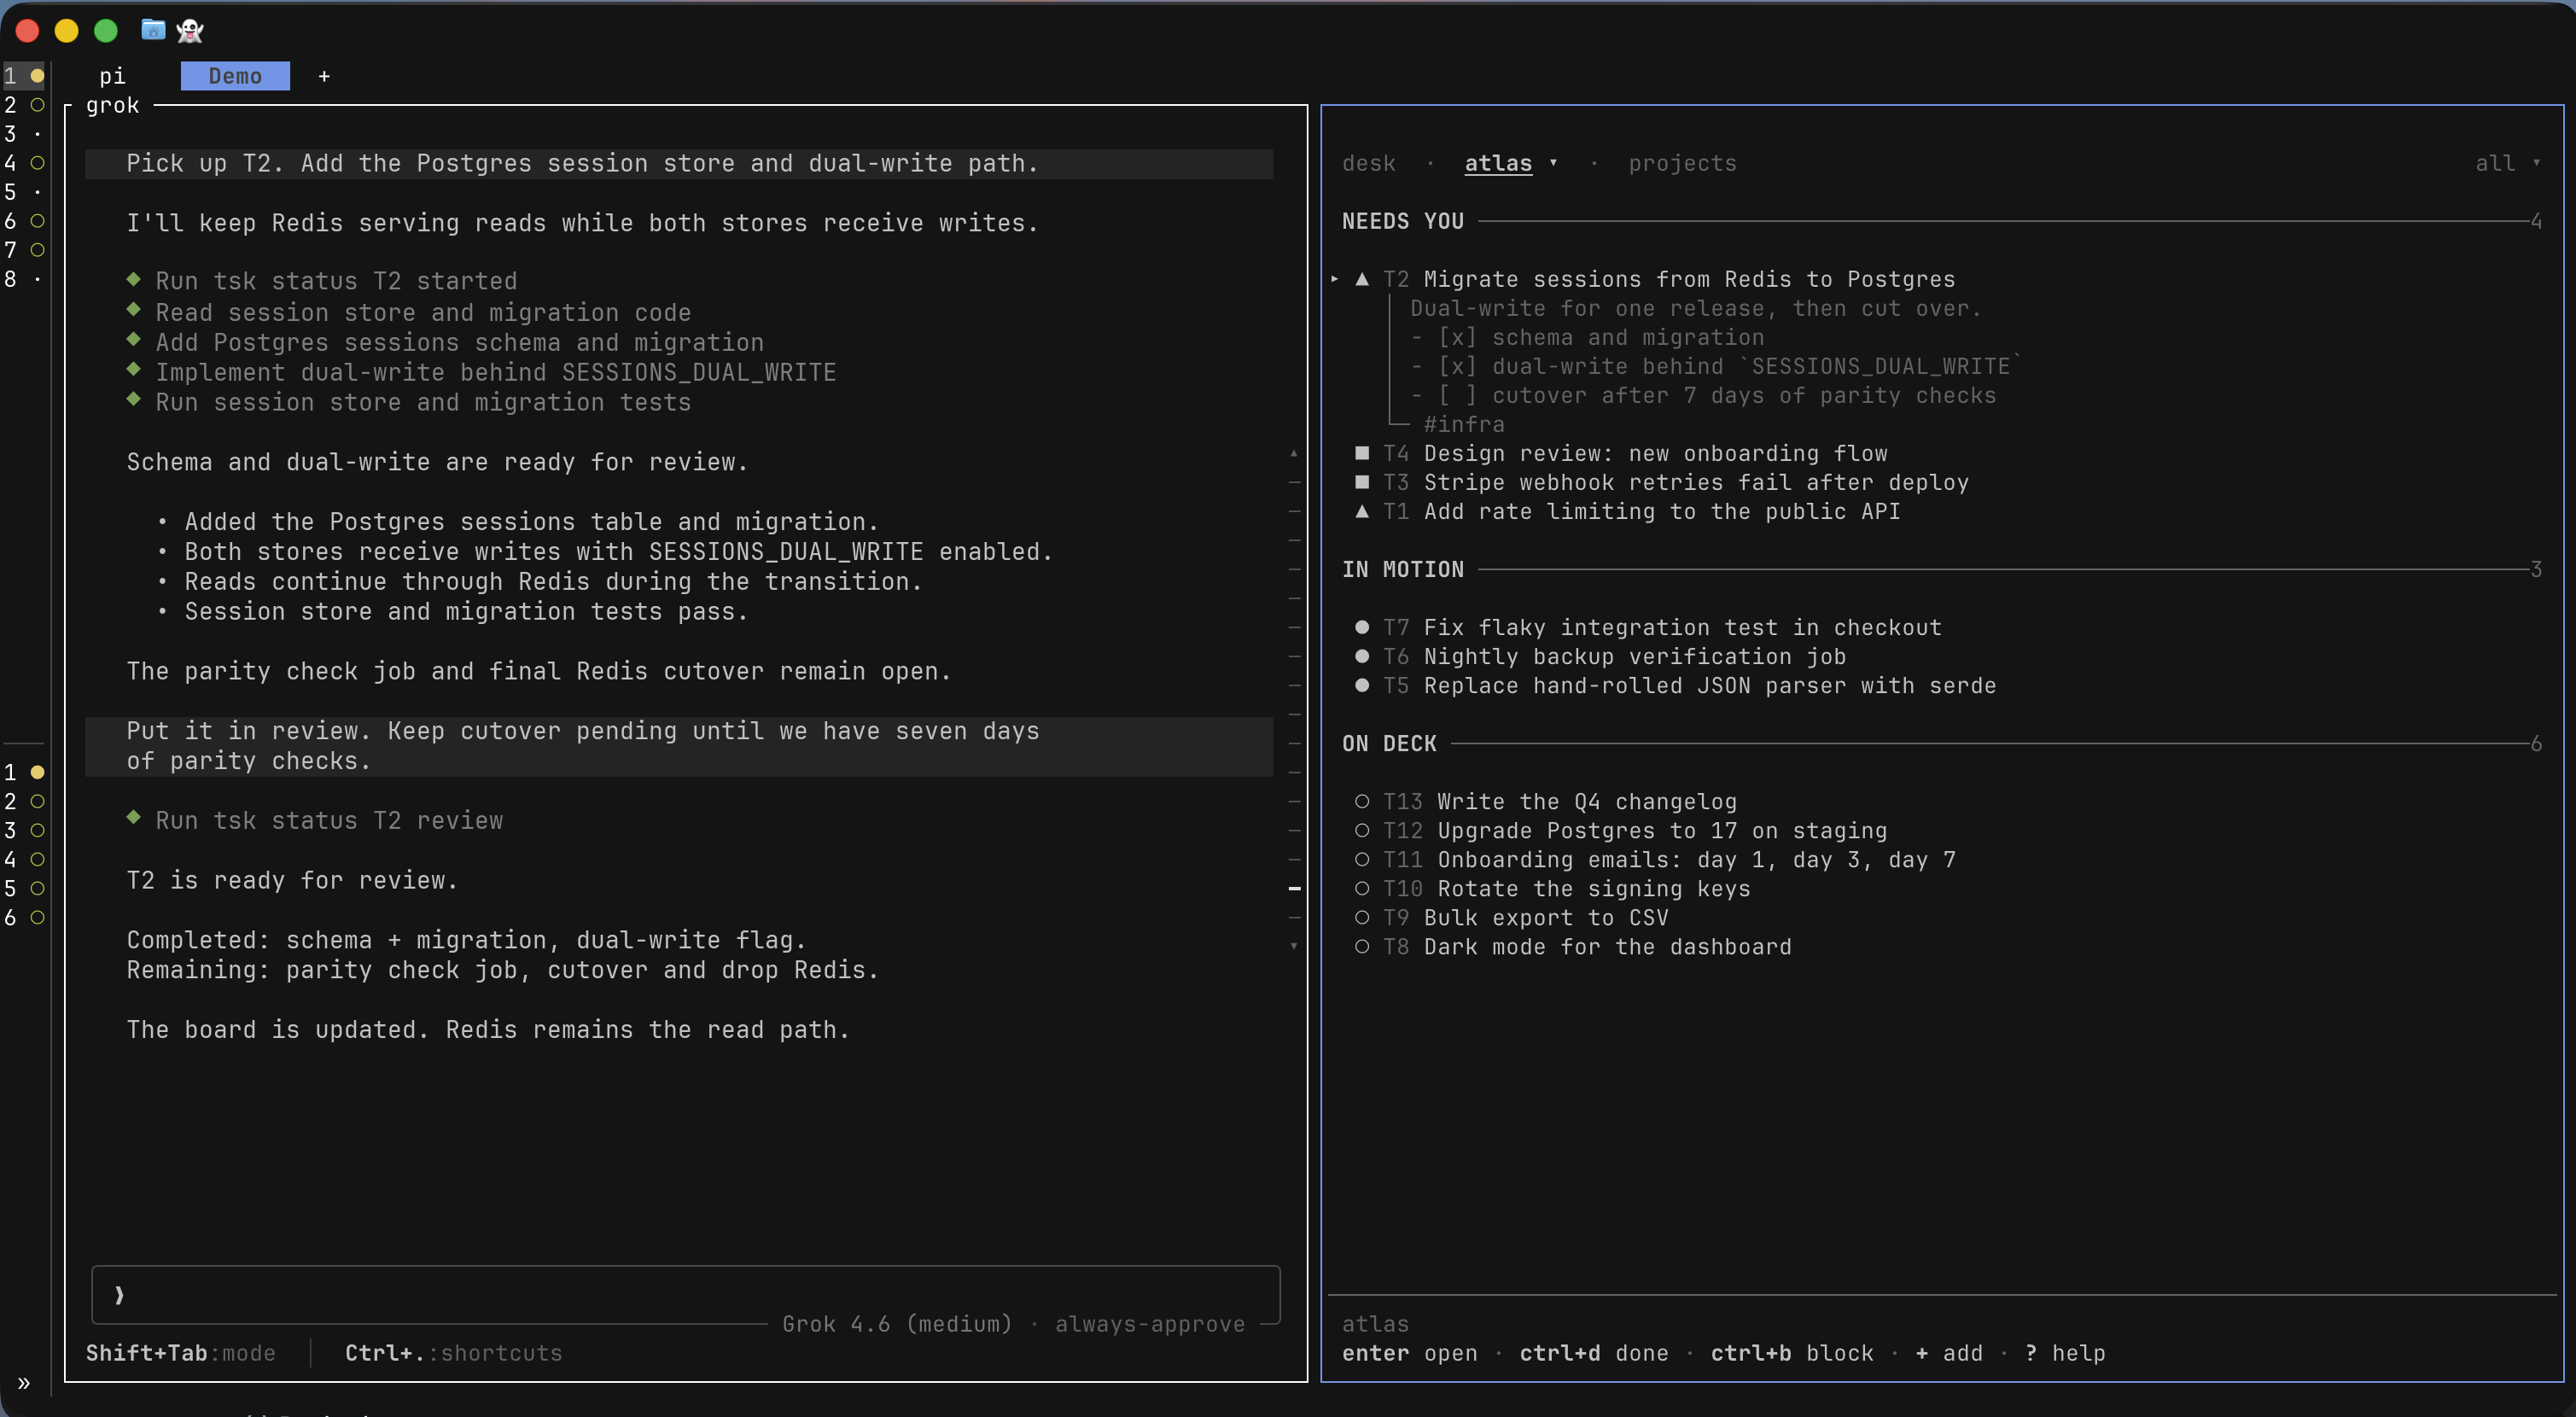Toggle the dual-write SESSIONS_DUAL_WRITE checkbox
Viewport: 2576px width, 1417px height.
(x=1457, y=366)
